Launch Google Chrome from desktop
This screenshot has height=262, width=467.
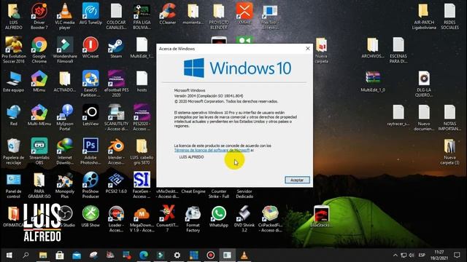point(39,50)
